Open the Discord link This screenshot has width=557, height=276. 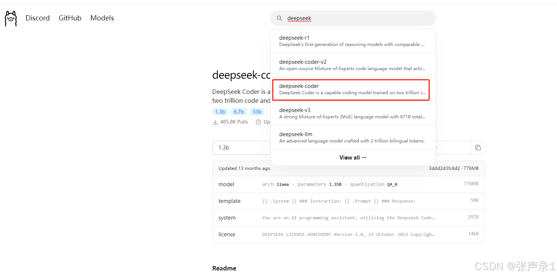tap(37, 18)
